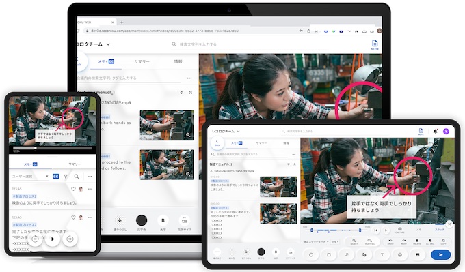Jump to start with skip-back on tablet
The height and width of the screenshot is (272, 465).
[x=375, y=230]
